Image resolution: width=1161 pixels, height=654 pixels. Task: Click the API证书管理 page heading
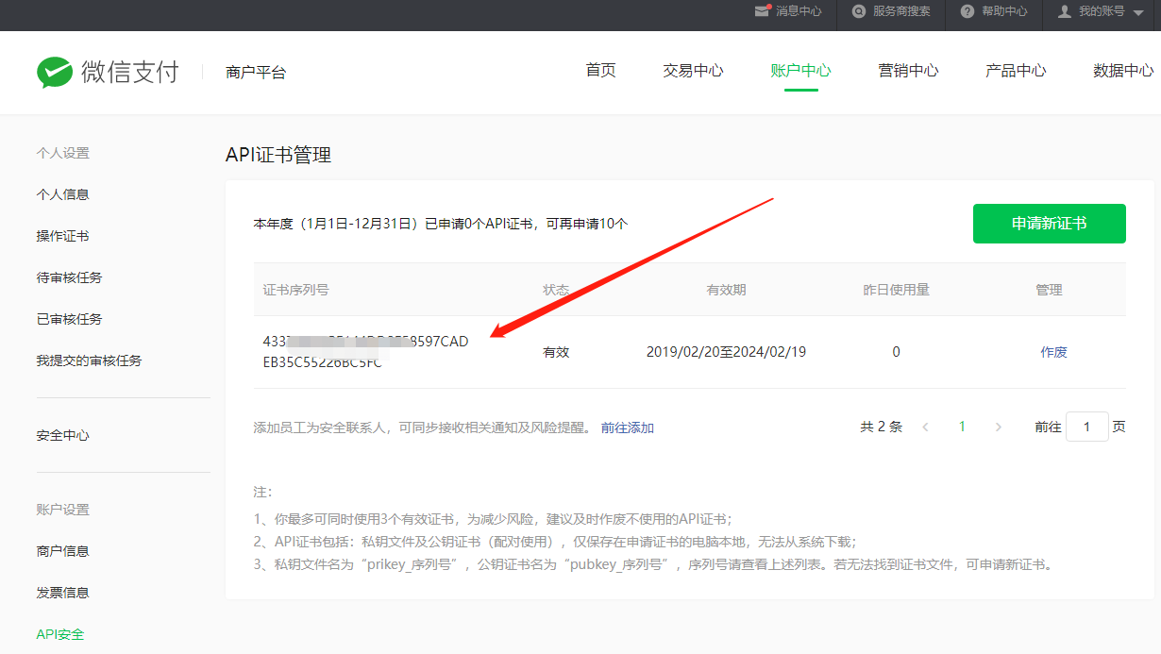coord(278,155)
